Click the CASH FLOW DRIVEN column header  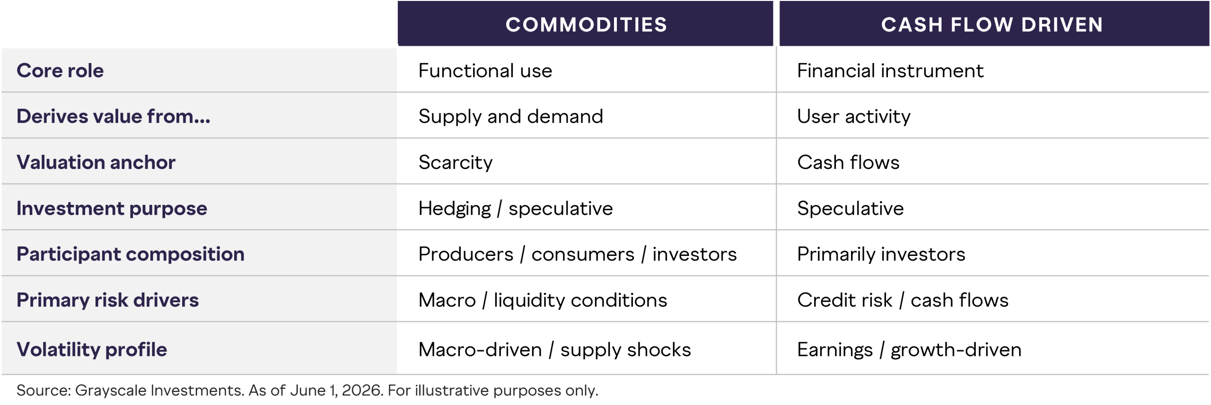[994, 24]
